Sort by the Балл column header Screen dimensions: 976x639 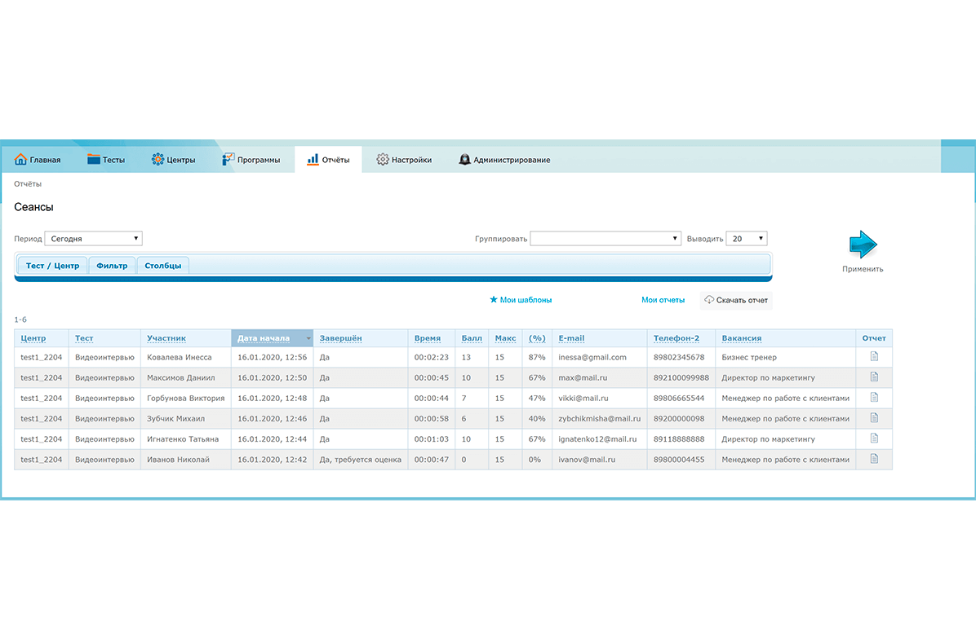tap(472, 338)
